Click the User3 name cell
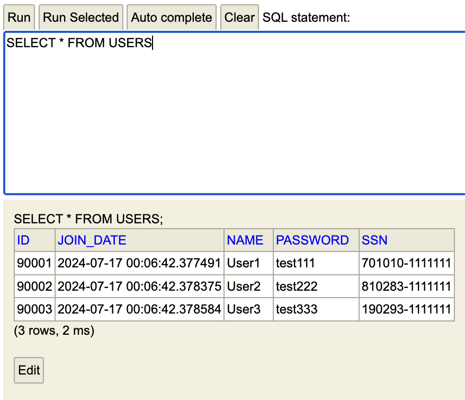The image size is (465, 400). tap(248, 309)
